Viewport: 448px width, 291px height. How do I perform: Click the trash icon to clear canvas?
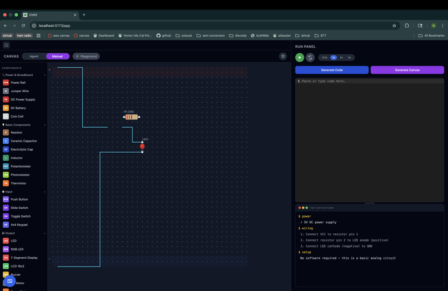[283, 56]
